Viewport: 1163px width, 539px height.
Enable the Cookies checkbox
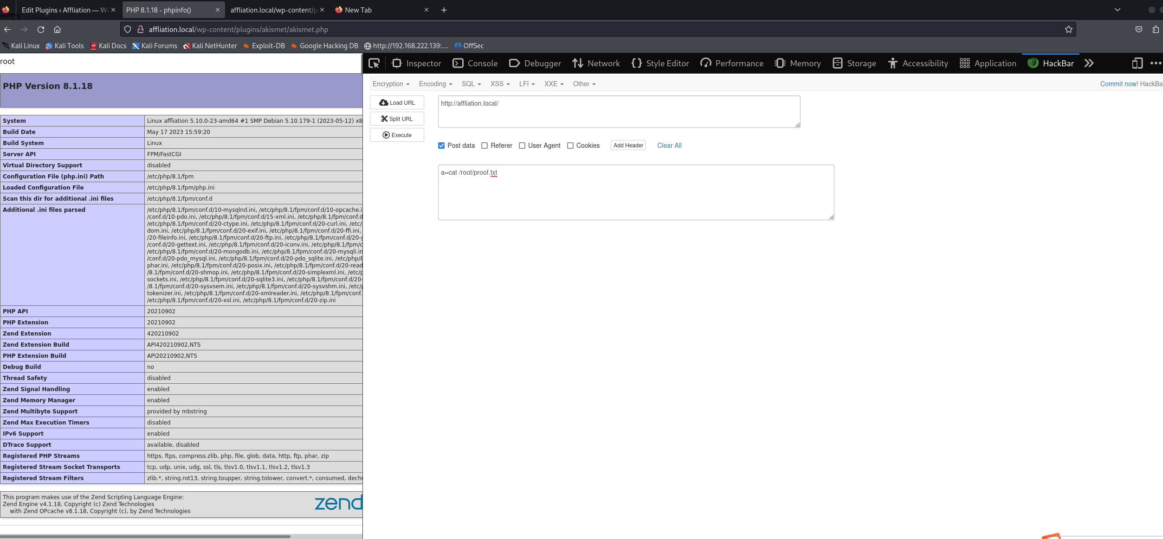pos(570,146)
